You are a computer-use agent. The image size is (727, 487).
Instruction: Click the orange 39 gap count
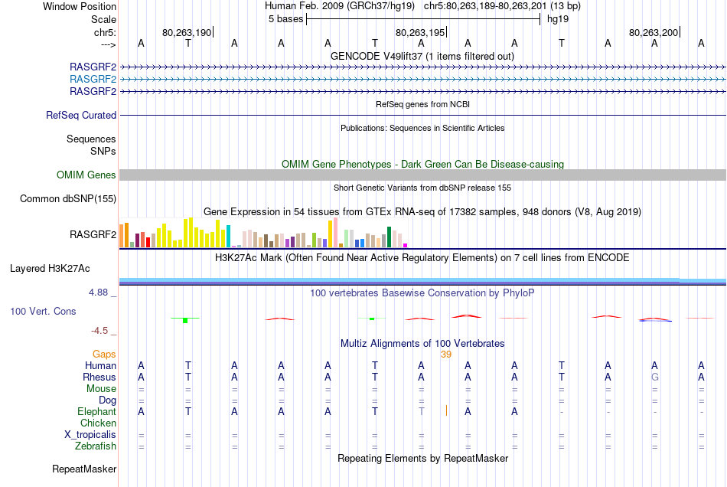click(x=446, y=355)
